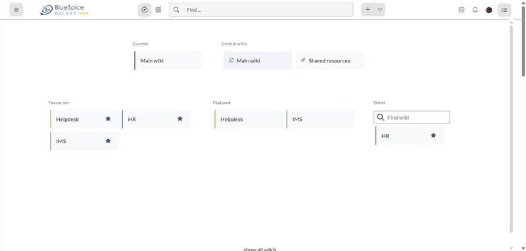Open the BlueSpice Galaxy logo home link
This screenshot has height=251, width=526.
(64, 10)
